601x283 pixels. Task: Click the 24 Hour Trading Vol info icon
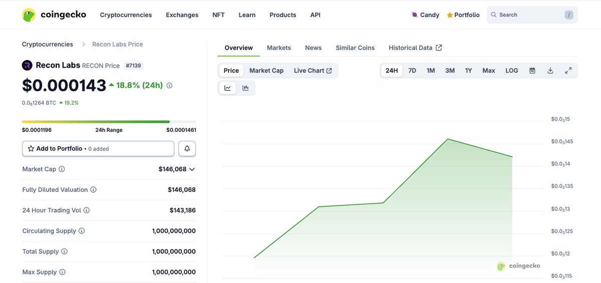tap(86, 210)
